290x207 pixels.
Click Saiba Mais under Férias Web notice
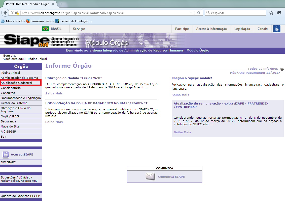(54, 93)
